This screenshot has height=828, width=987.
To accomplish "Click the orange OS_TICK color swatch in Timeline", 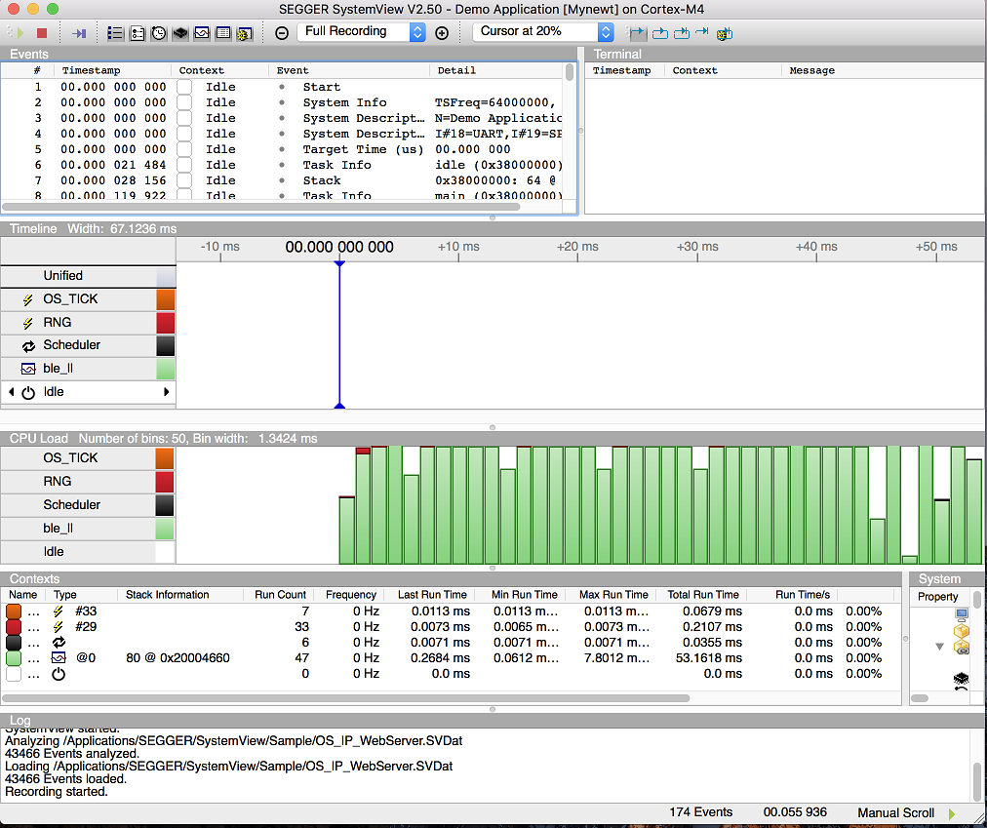I will coord(165,299).
